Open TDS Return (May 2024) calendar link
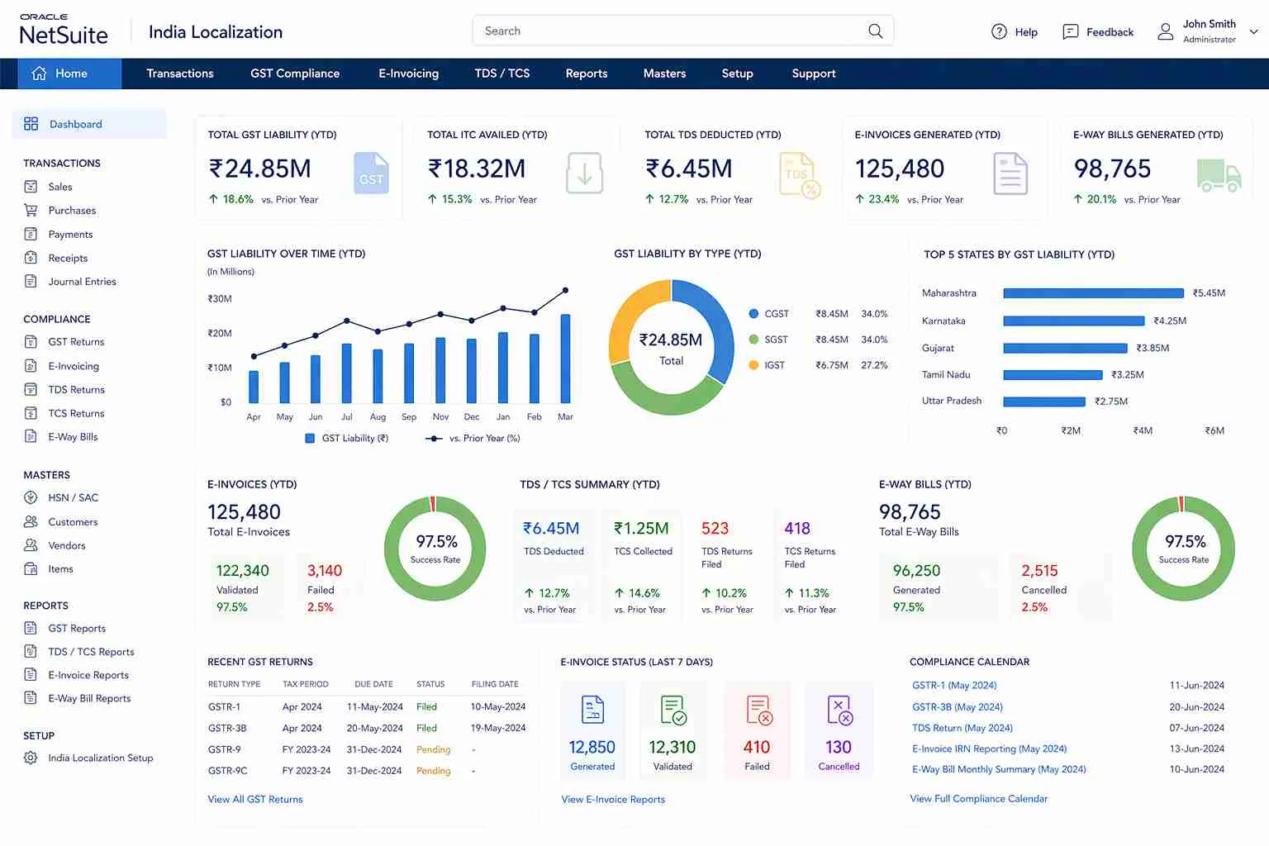 (962, 728)
